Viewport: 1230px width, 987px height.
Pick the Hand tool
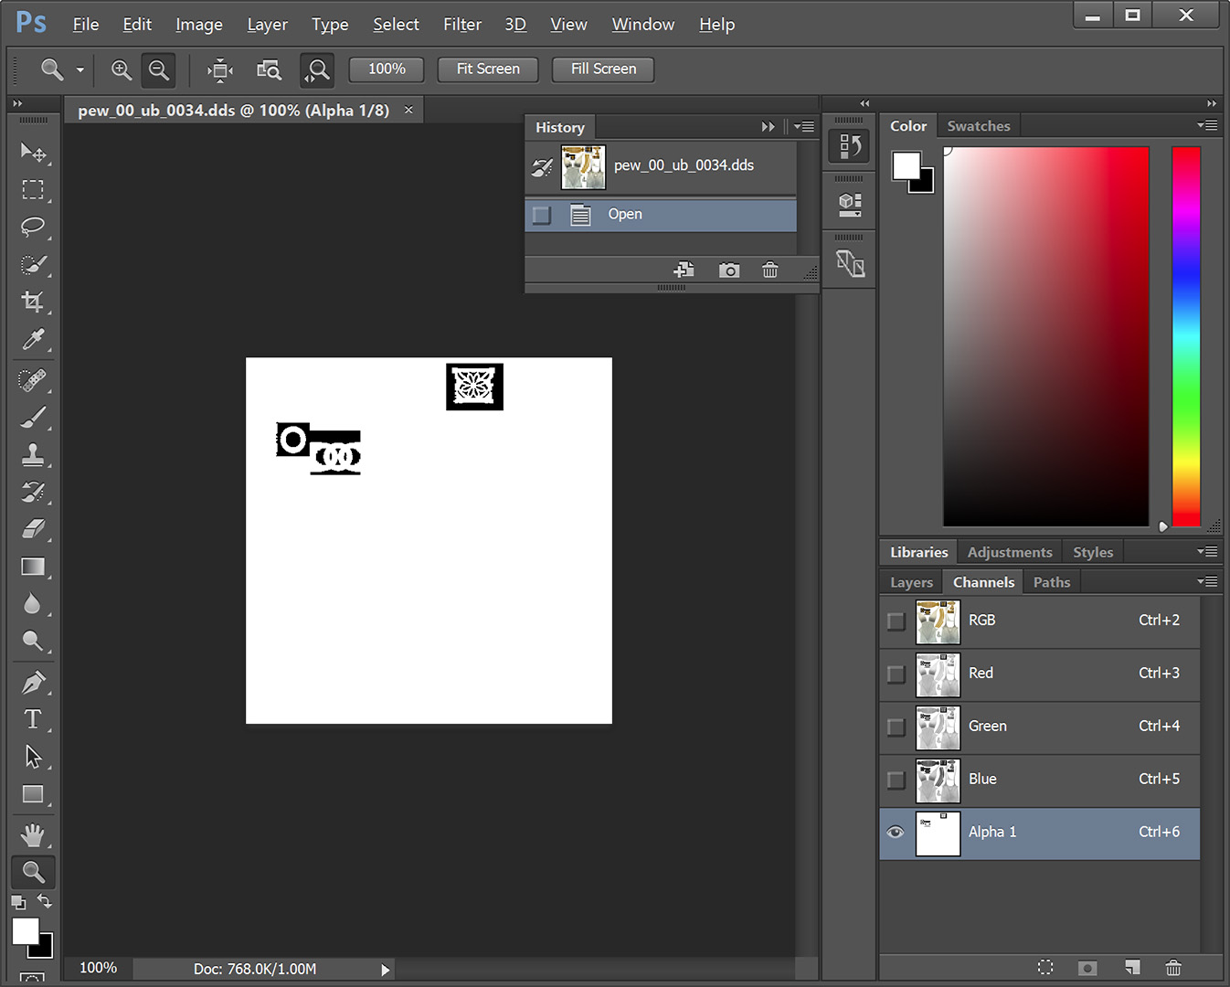[33, 834]
